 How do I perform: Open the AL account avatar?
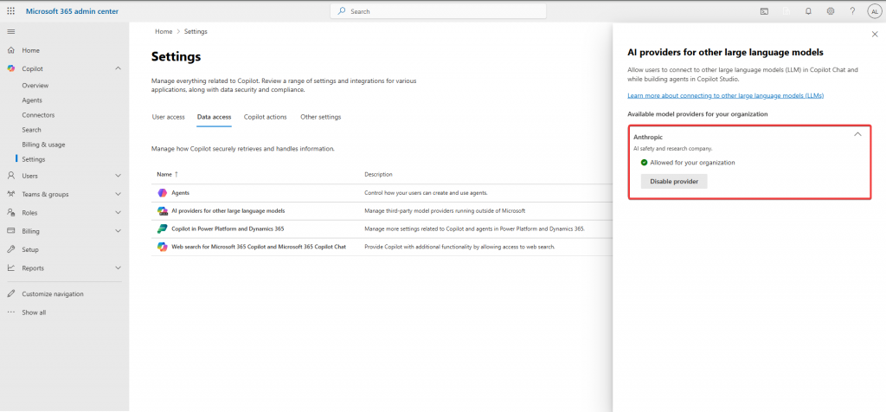click(874, 11)
